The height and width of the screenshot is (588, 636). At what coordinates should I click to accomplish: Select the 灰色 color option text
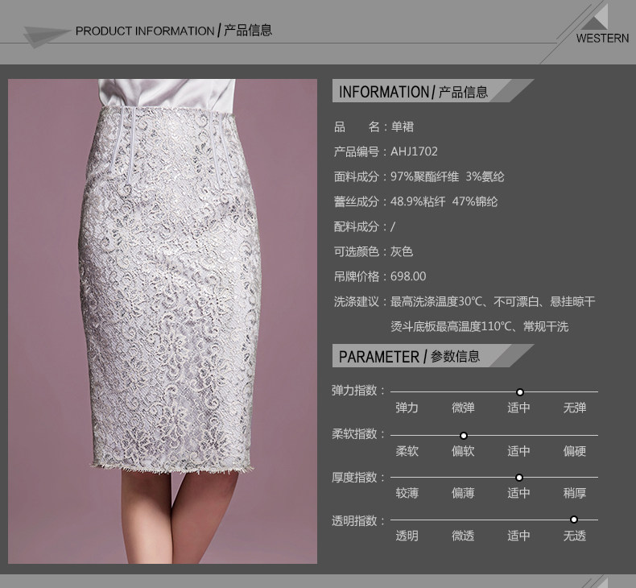pos(402,251)
